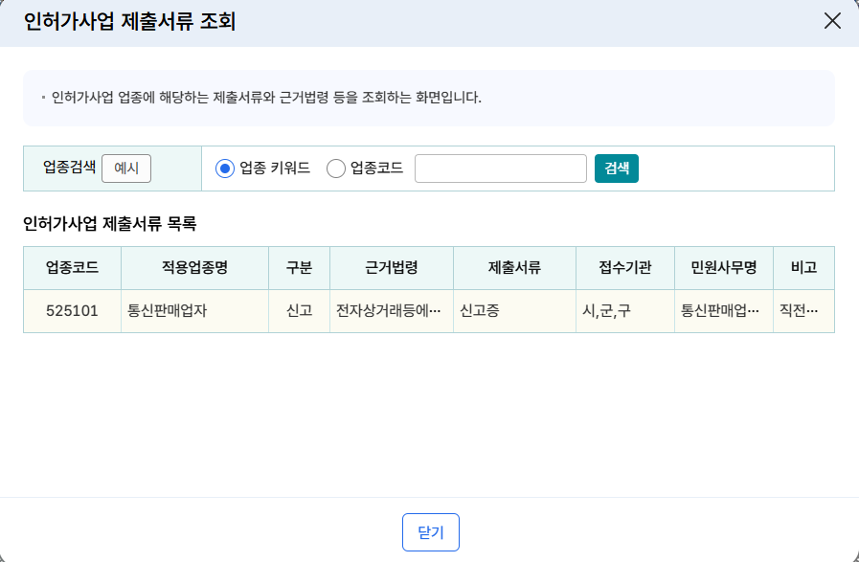Click the 적용업종명 column header

(x=194, y=267)
